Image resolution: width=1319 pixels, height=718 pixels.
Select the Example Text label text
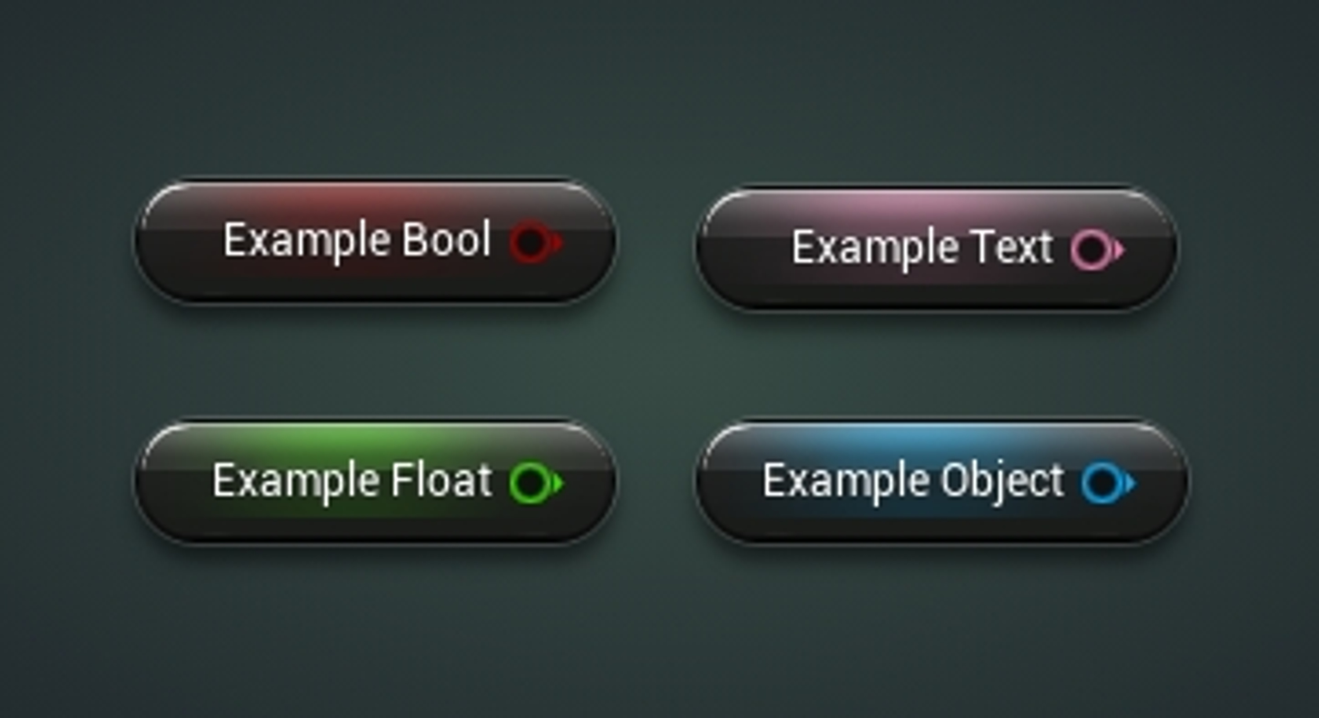922,249
